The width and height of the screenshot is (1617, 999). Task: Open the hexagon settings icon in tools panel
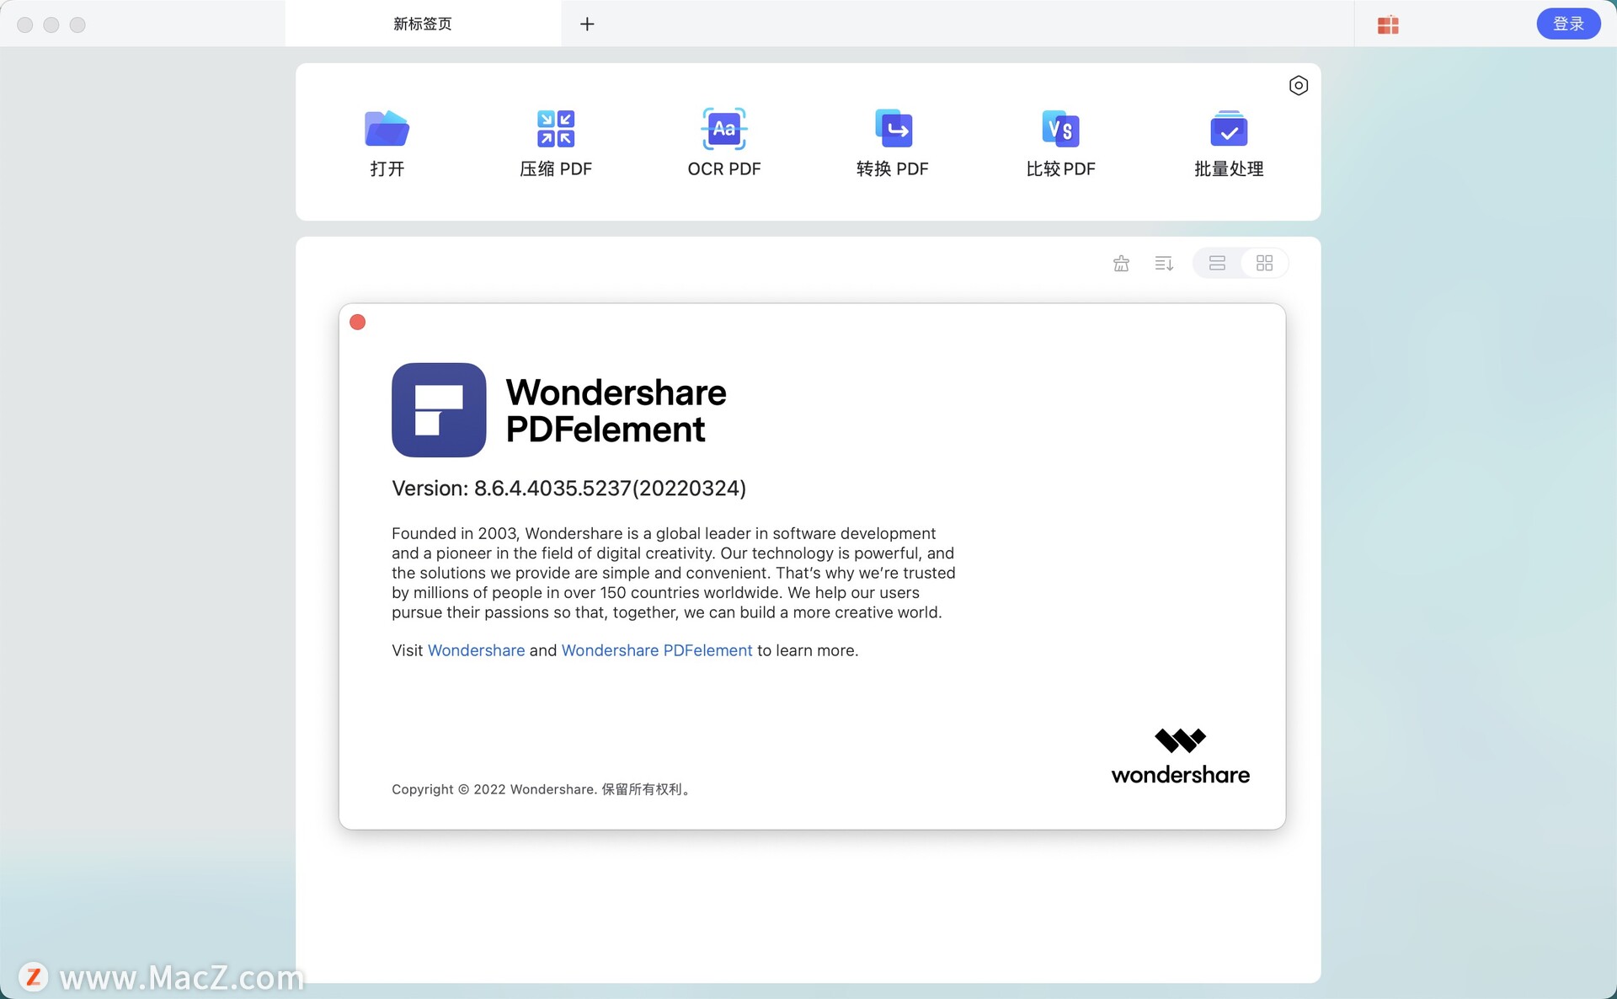tap(1298, 85)
